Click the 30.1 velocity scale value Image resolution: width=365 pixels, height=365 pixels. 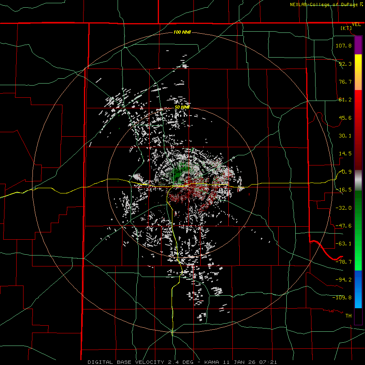click(x=345, y=136)
